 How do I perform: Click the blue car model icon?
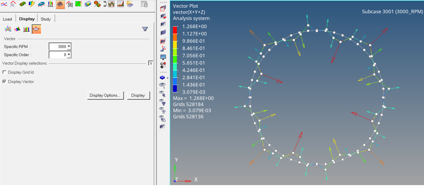tap(41, 5)
